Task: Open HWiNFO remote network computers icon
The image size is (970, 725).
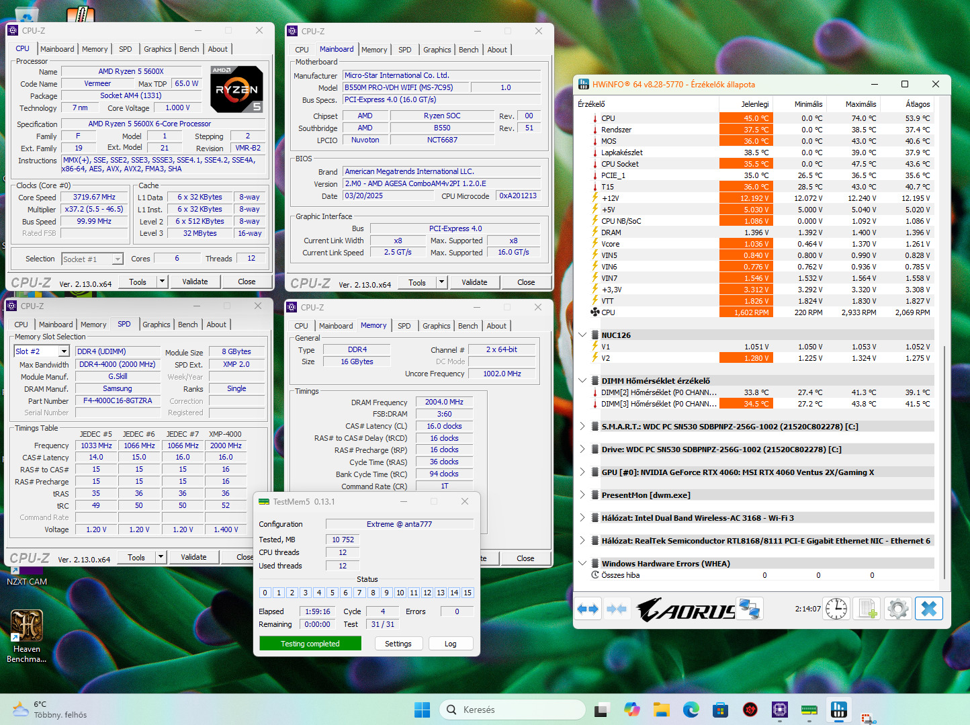Action: pos(749,609)
